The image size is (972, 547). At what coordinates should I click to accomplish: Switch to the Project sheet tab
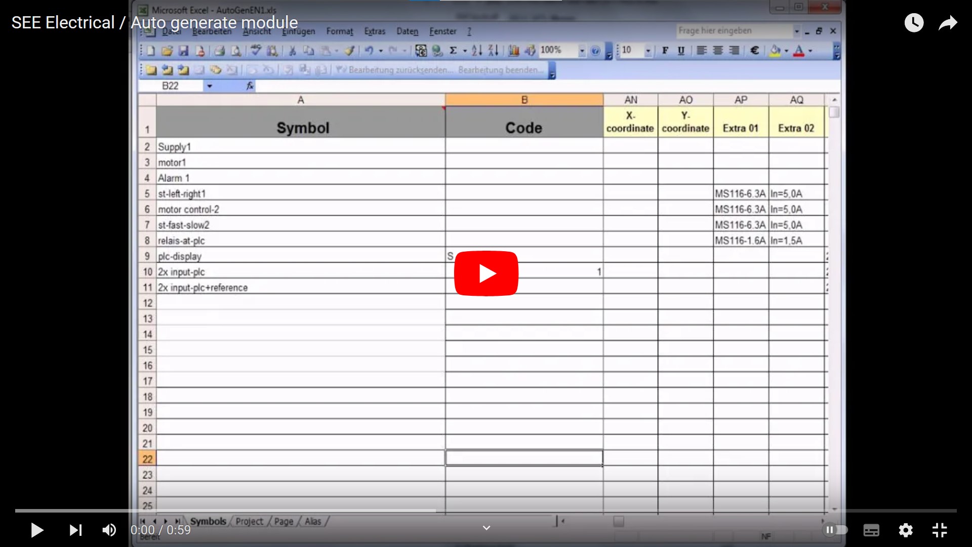coord(249,521)
